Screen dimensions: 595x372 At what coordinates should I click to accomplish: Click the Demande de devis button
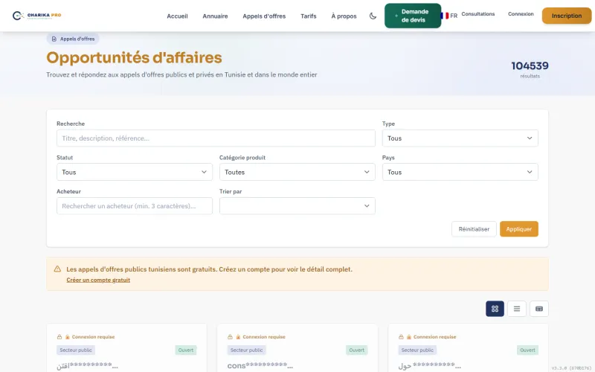click(413, 16)
